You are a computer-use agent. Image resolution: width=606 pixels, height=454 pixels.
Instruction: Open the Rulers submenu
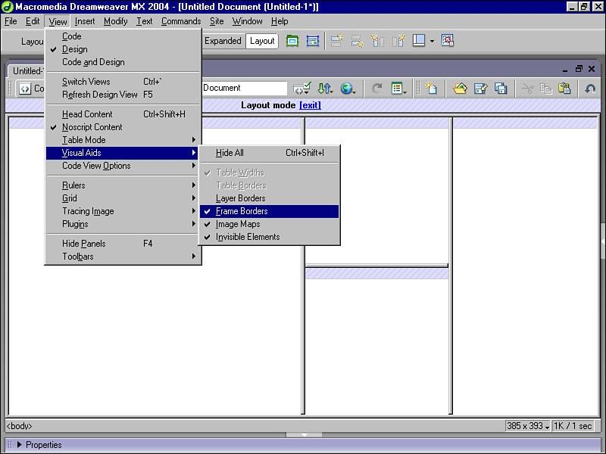(73, 185)
